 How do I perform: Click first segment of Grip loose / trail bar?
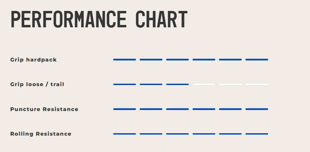(x=125, y=84)
